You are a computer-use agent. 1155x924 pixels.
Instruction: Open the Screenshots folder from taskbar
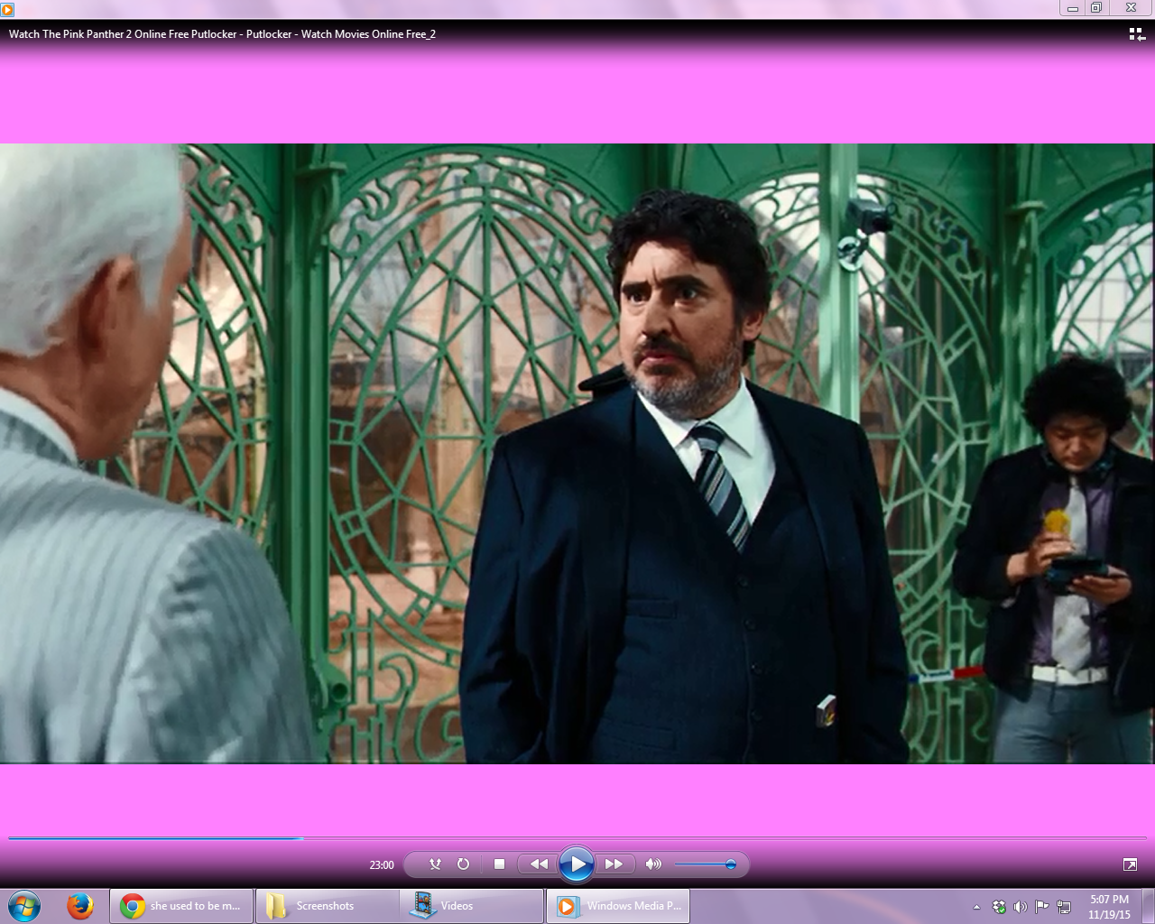pyautogui.click(x=327, y=906)
